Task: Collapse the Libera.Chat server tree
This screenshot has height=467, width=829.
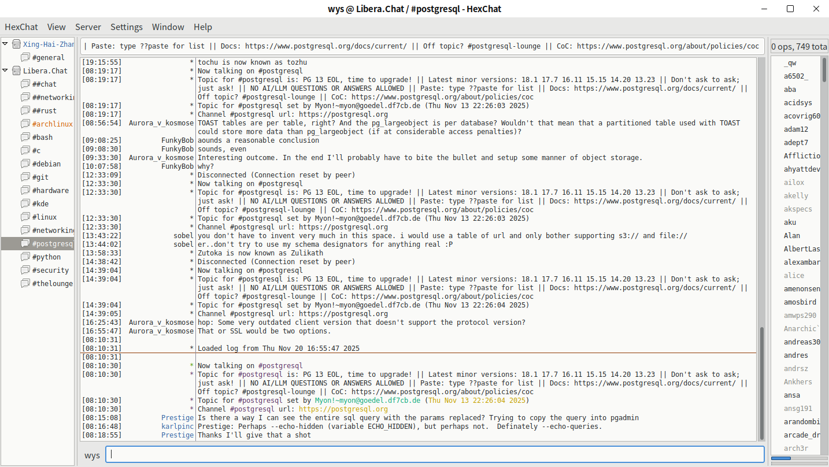Action: click(x=5, y=71)
